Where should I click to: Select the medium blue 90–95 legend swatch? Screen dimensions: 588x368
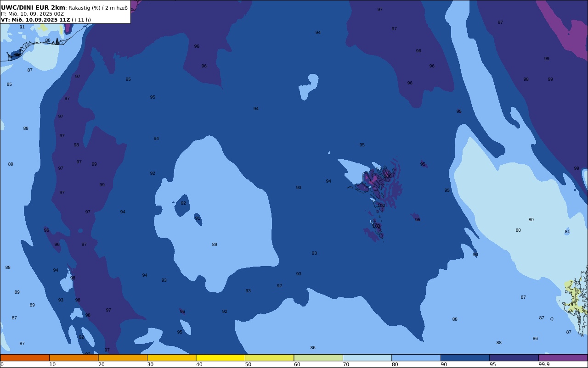click(x=465, y=357)
